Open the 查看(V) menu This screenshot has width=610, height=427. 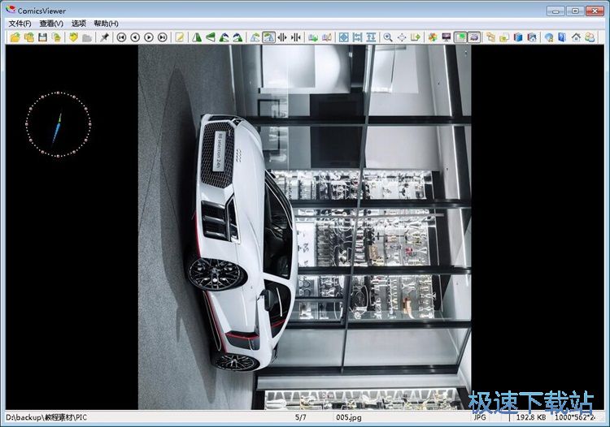coord(51,24)
